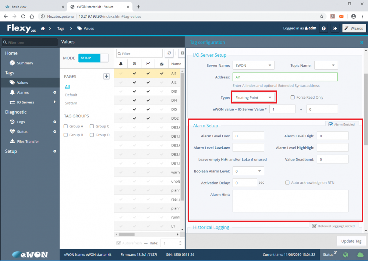Image resolution: width=368 pixels, height=261 pixels.
Task: Click the tag table horizontal scrollbar
Action: (x=127, y=234)
